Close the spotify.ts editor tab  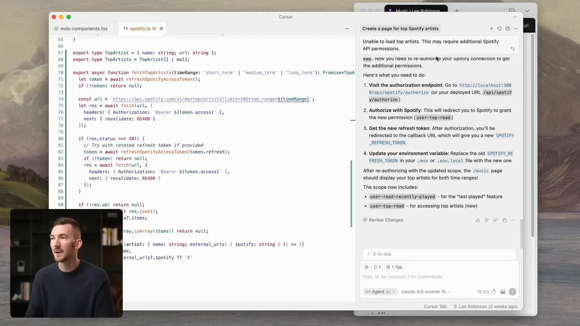(x=161, y=29)
